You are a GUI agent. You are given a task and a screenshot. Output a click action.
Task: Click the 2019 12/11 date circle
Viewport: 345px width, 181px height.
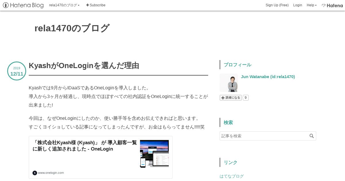click(17, 71)
